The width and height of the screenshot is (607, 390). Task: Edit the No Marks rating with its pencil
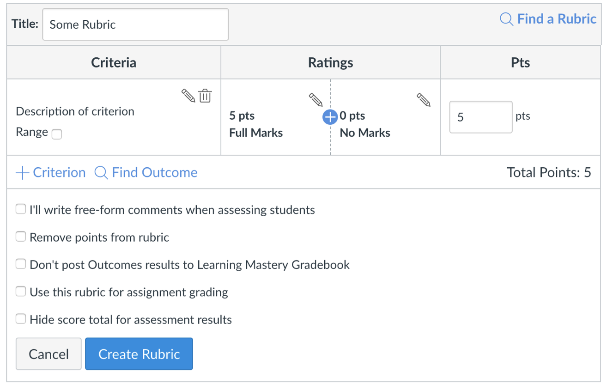(x=424, y=99)
